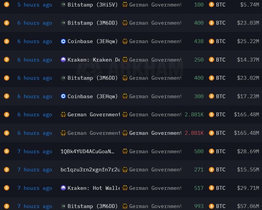Screen dimensions: 262x210
Task: Click the BTC token icon in the $29.71M row
Action: click(x=211, y=188)
